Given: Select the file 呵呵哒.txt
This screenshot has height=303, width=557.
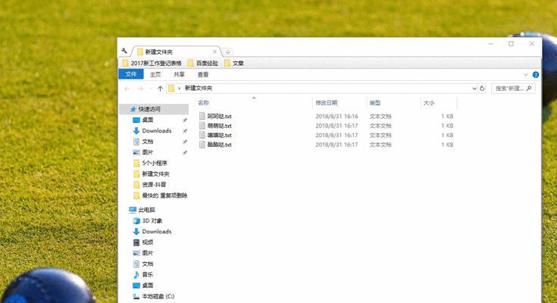Looking at the screenshot, I should [220, 116].
